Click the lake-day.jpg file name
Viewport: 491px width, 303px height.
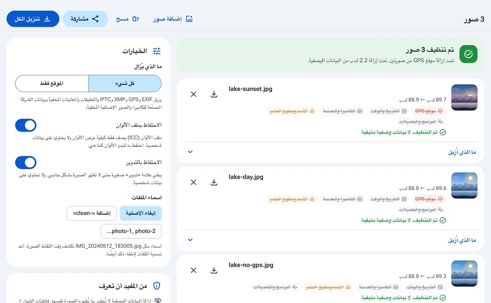coord(246,177)
